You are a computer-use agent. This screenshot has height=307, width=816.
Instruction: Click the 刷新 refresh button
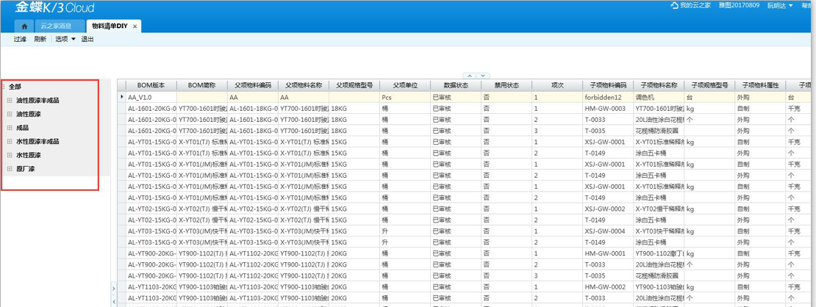point(40,40)
